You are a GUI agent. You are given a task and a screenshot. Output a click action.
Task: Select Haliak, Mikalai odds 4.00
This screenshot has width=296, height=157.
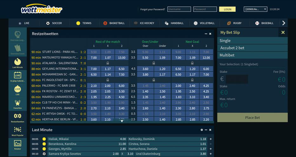(123, 139)
